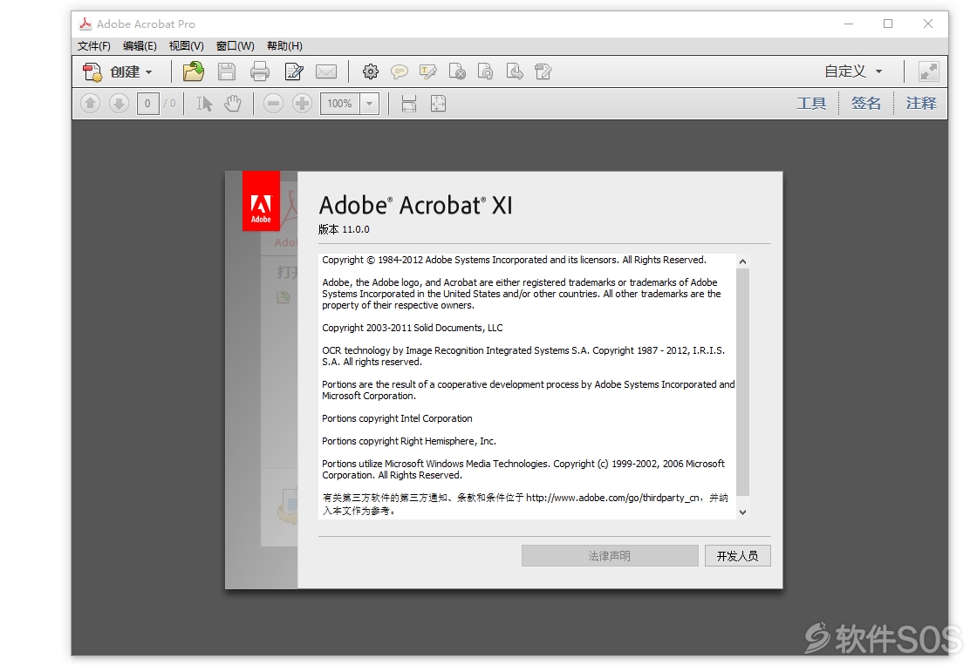Open the 创建 (Create) dropdown
The image size is (977, 665).
[x=118, y=72]
